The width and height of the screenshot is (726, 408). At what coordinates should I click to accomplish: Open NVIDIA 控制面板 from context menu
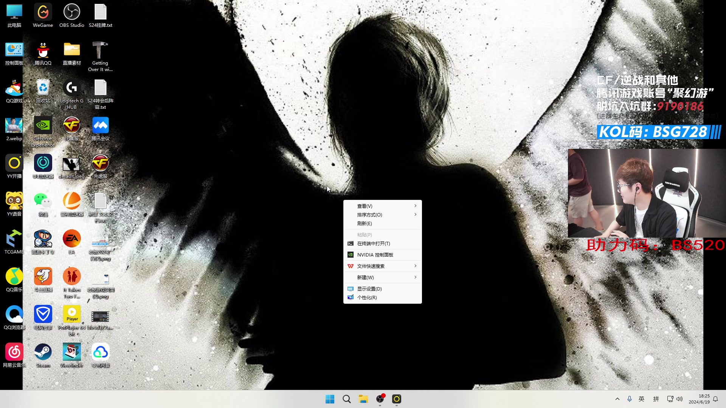coord(382,255)
